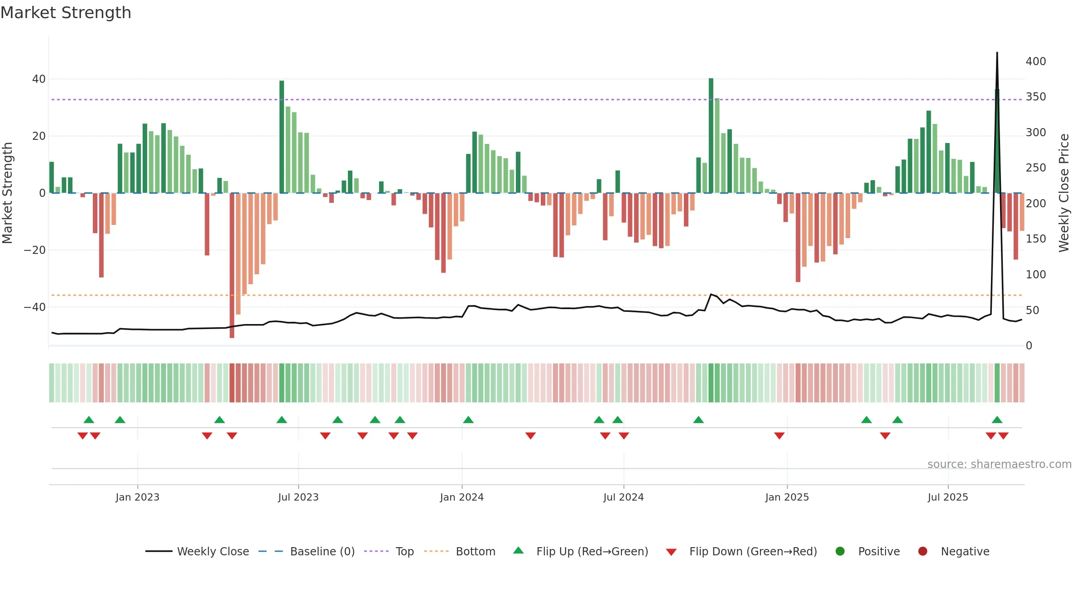Click the Jul 2025 axis label
Screen dimensions: 1087x611
tap(948, 497)
